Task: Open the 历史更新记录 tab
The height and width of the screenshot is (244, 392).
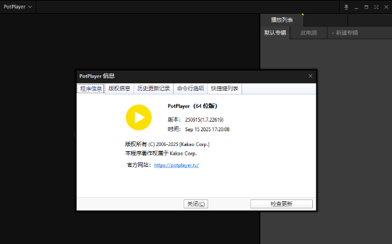Action: pyautogui.click(x=153, y=88)
